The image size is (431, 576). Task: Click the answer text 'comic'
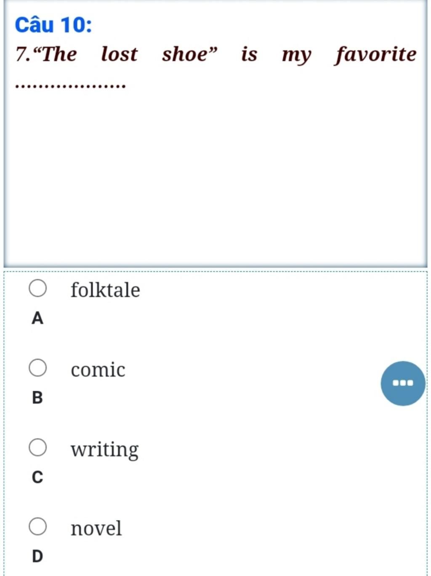[98, 370]
